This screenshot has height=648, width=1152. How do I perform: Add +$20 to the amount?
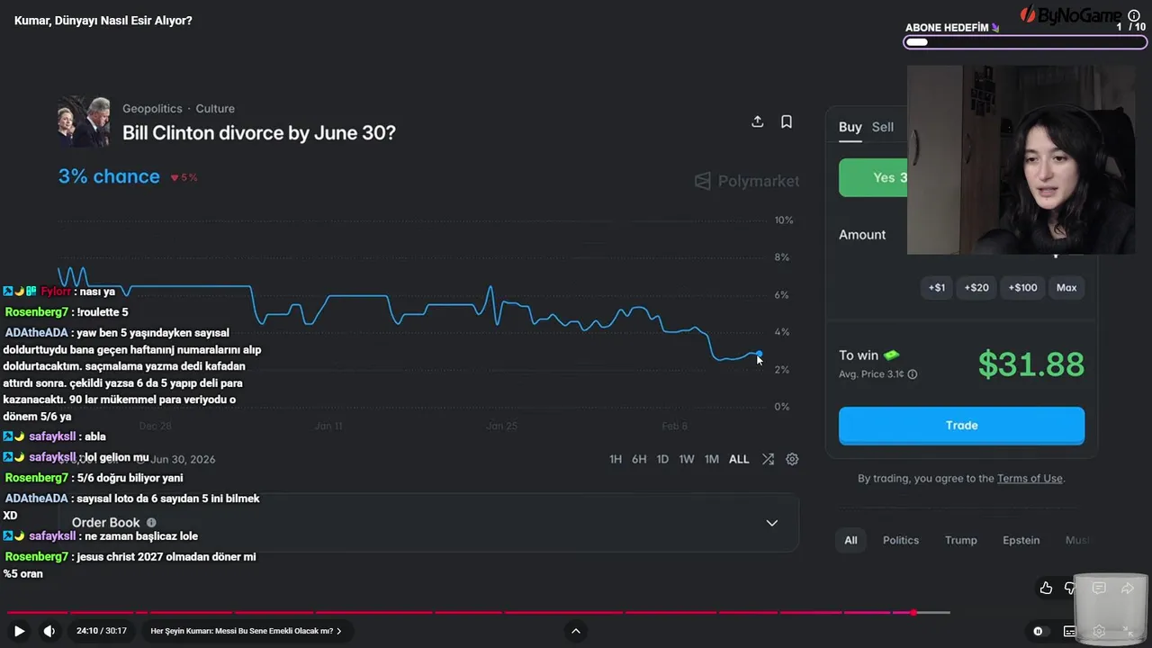(x=976, y=288)
